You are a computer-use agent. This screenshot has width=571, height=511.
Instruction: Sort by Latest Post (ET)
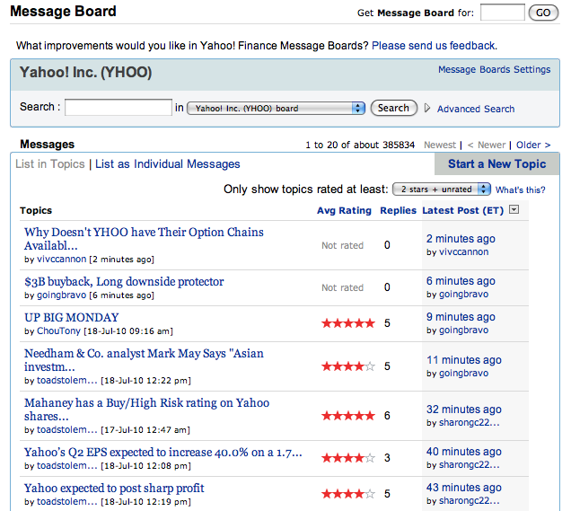tap(463, 210)
